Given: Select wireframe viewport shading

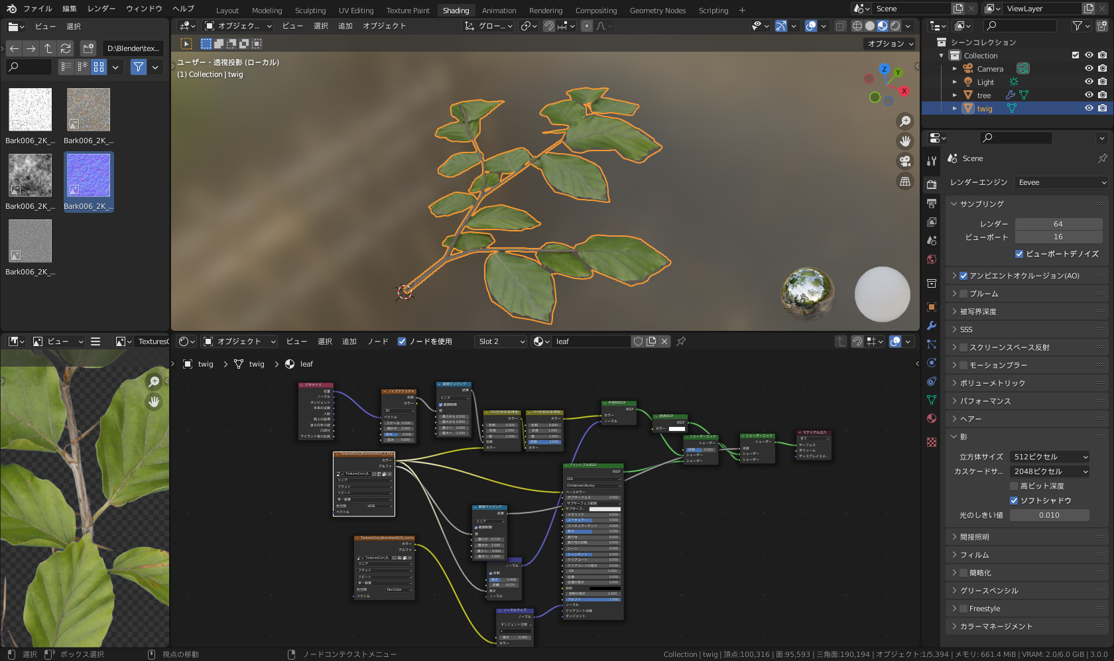Looking at the screenshot, I should [857, 26].
